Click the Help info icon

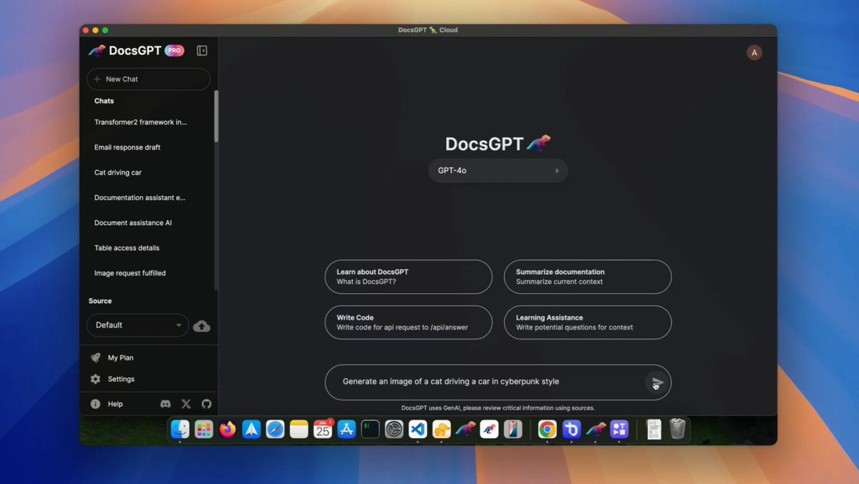point(95,404)
